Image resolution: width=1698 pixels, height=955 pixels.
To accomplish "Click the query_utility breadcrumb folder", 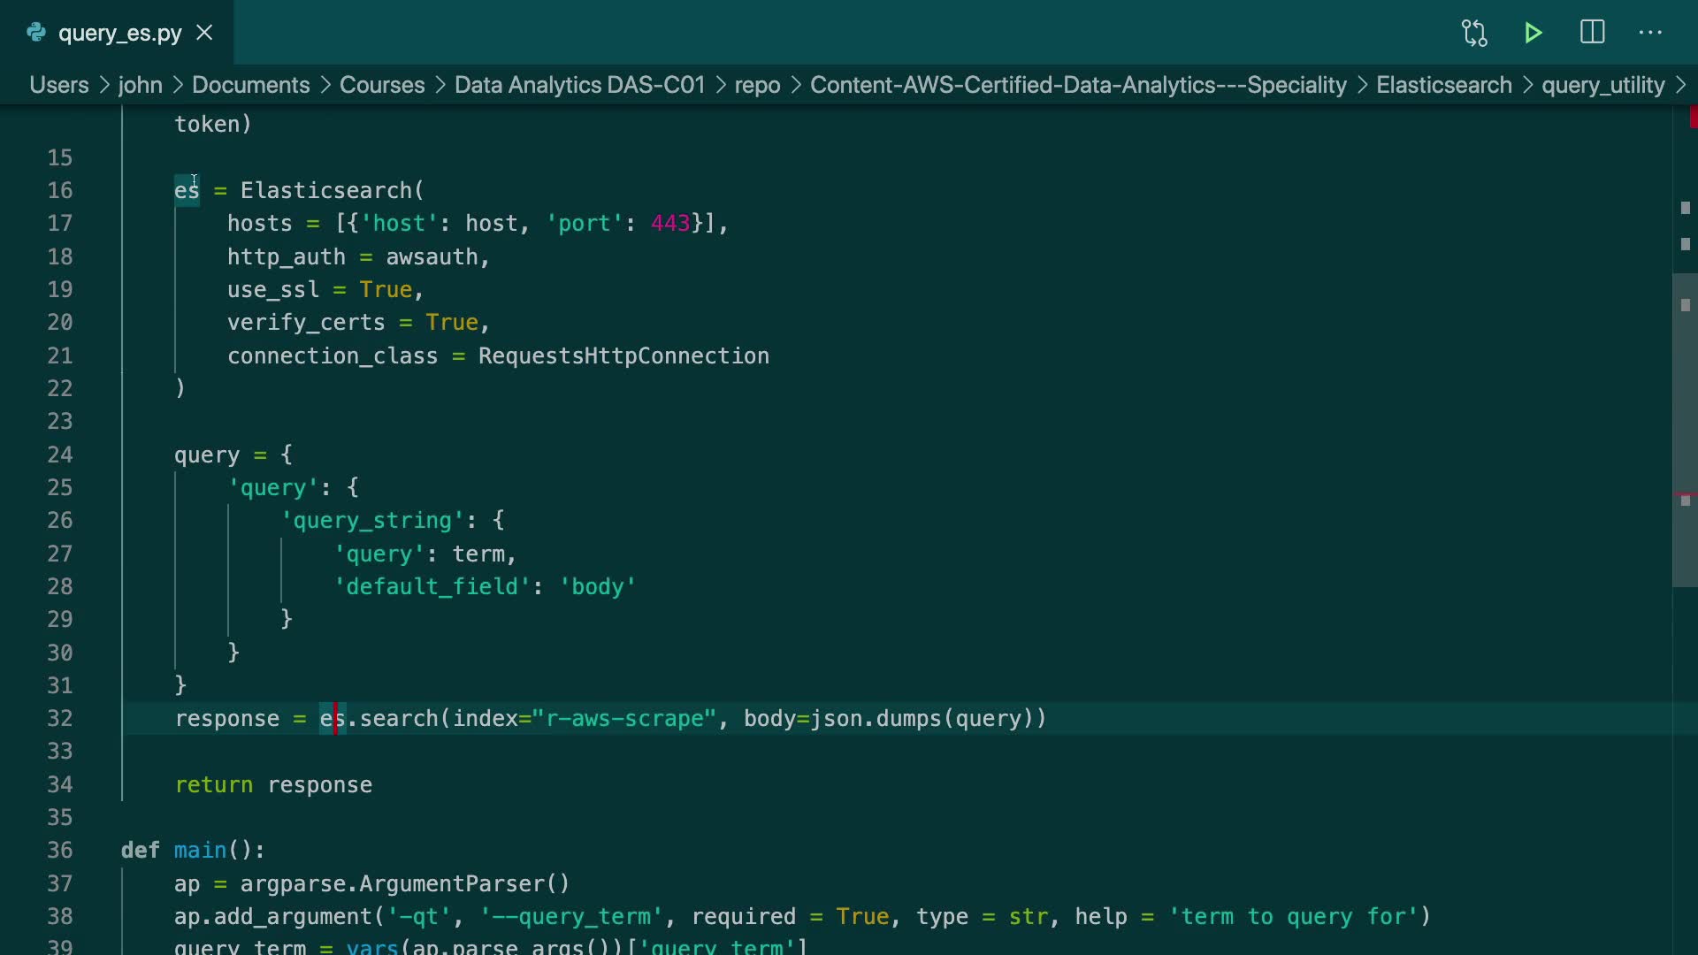I will [x=1602, y=85].
